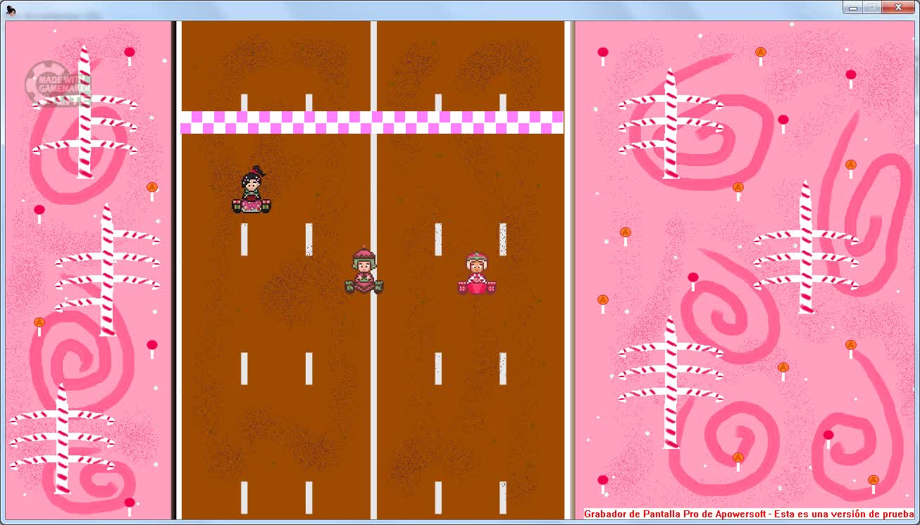
Task: Minimize the game window
Action: 853,7
